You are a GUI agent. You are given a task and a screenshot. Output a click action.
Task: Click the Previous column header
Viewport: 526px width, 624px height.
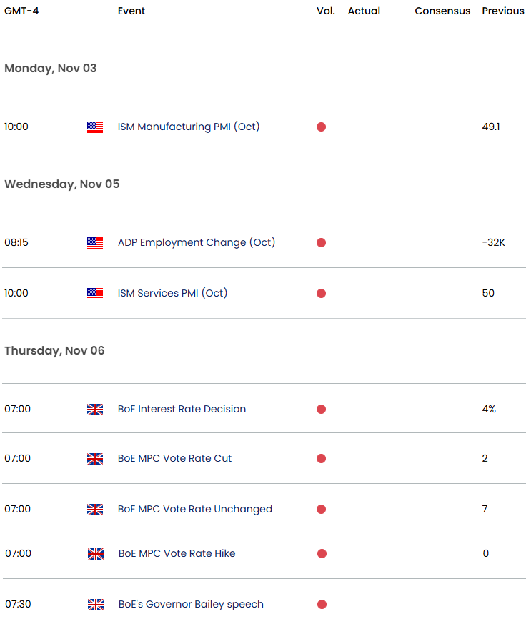pyautogui.click(x=502, y=11)
